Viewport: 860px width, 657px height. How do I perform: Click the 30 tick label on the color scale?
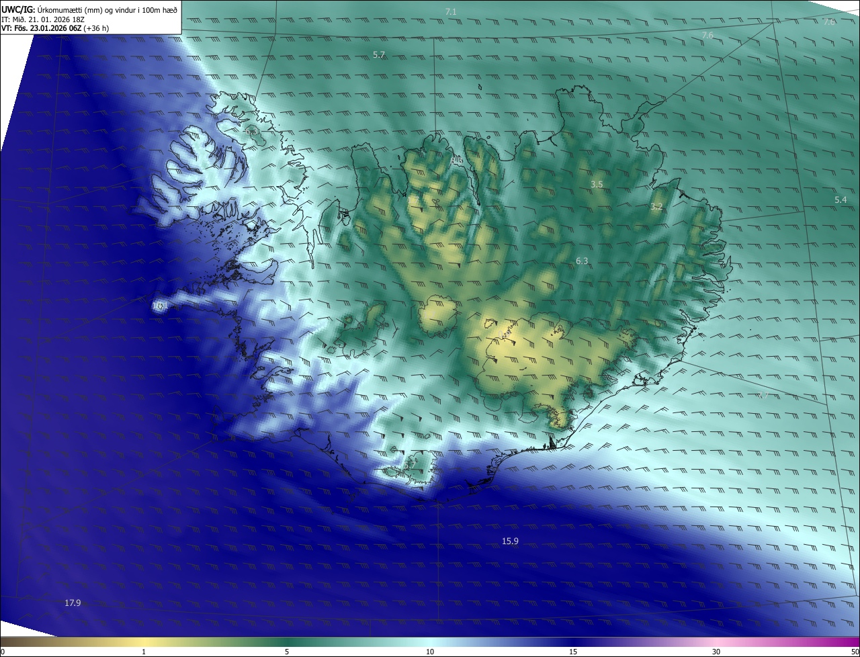point(716,652)
